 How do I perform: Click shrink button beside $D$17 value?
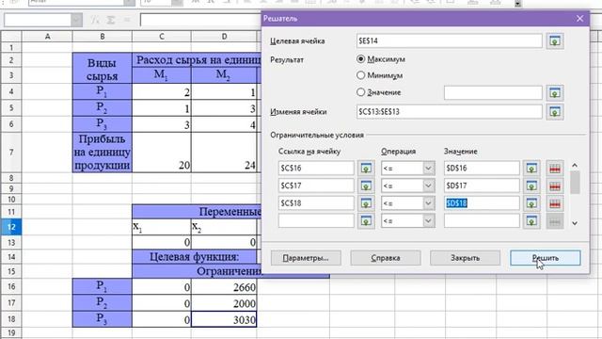click(531, 186)
